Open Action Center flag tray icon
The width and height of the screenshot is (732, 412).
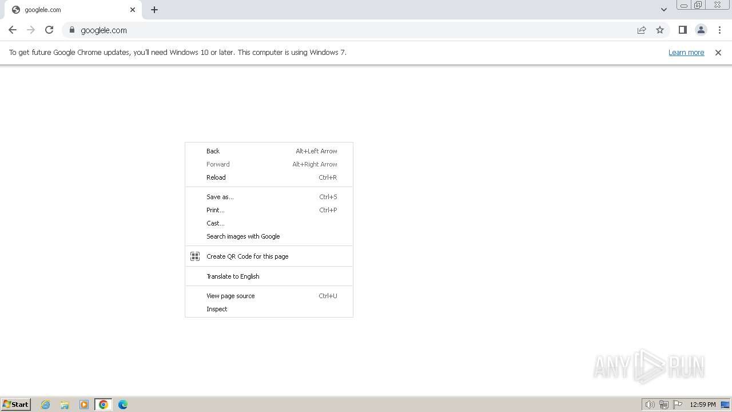coord(678,405)
